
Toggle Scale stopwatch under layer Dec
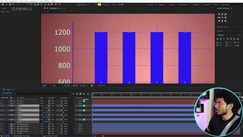(x=16, y=113)
